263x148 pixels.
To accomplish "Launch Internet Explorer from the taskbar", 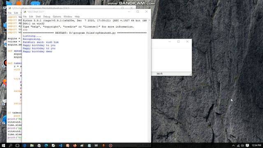I will [x=25, y=145].
